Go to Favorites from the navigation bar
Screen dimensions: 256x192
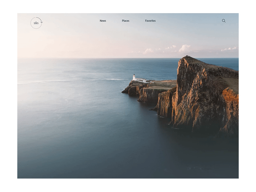pyautogui.click(x=150, y=20)
